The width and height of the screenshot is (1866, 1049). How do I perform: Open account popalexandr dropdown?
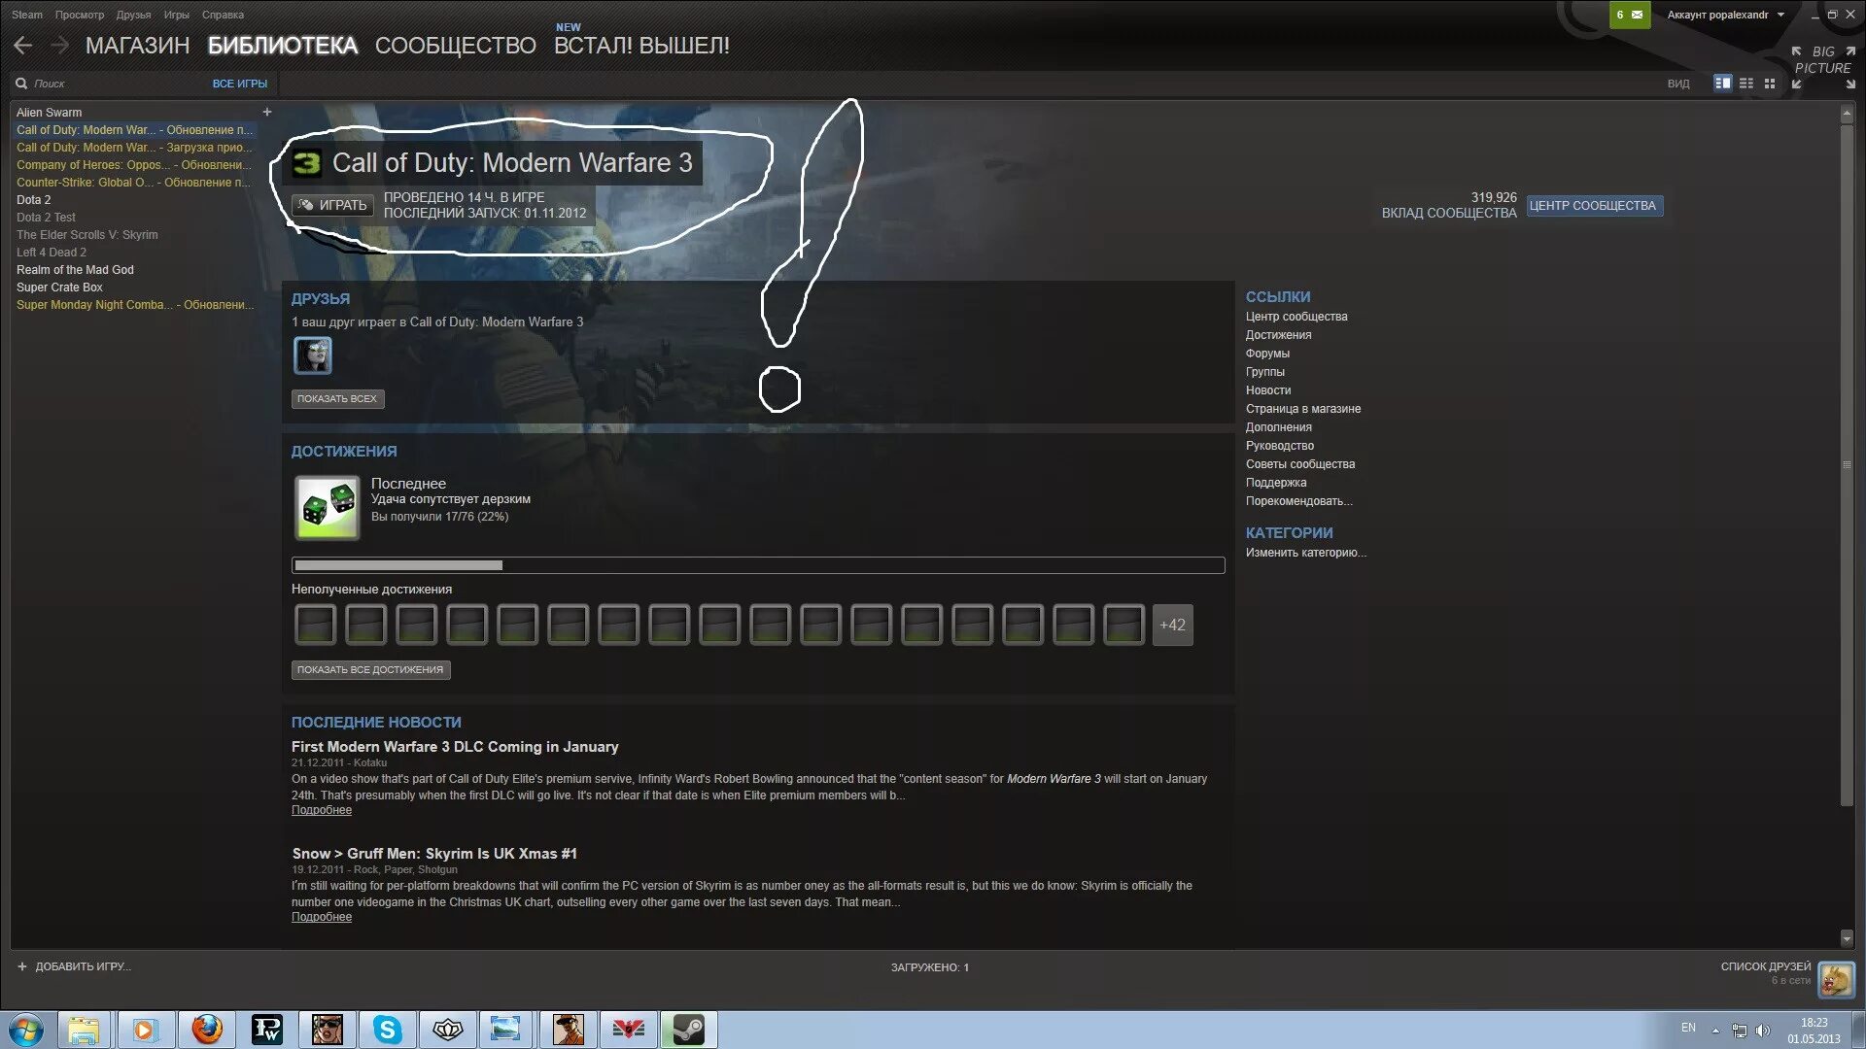coord(1725,15)
